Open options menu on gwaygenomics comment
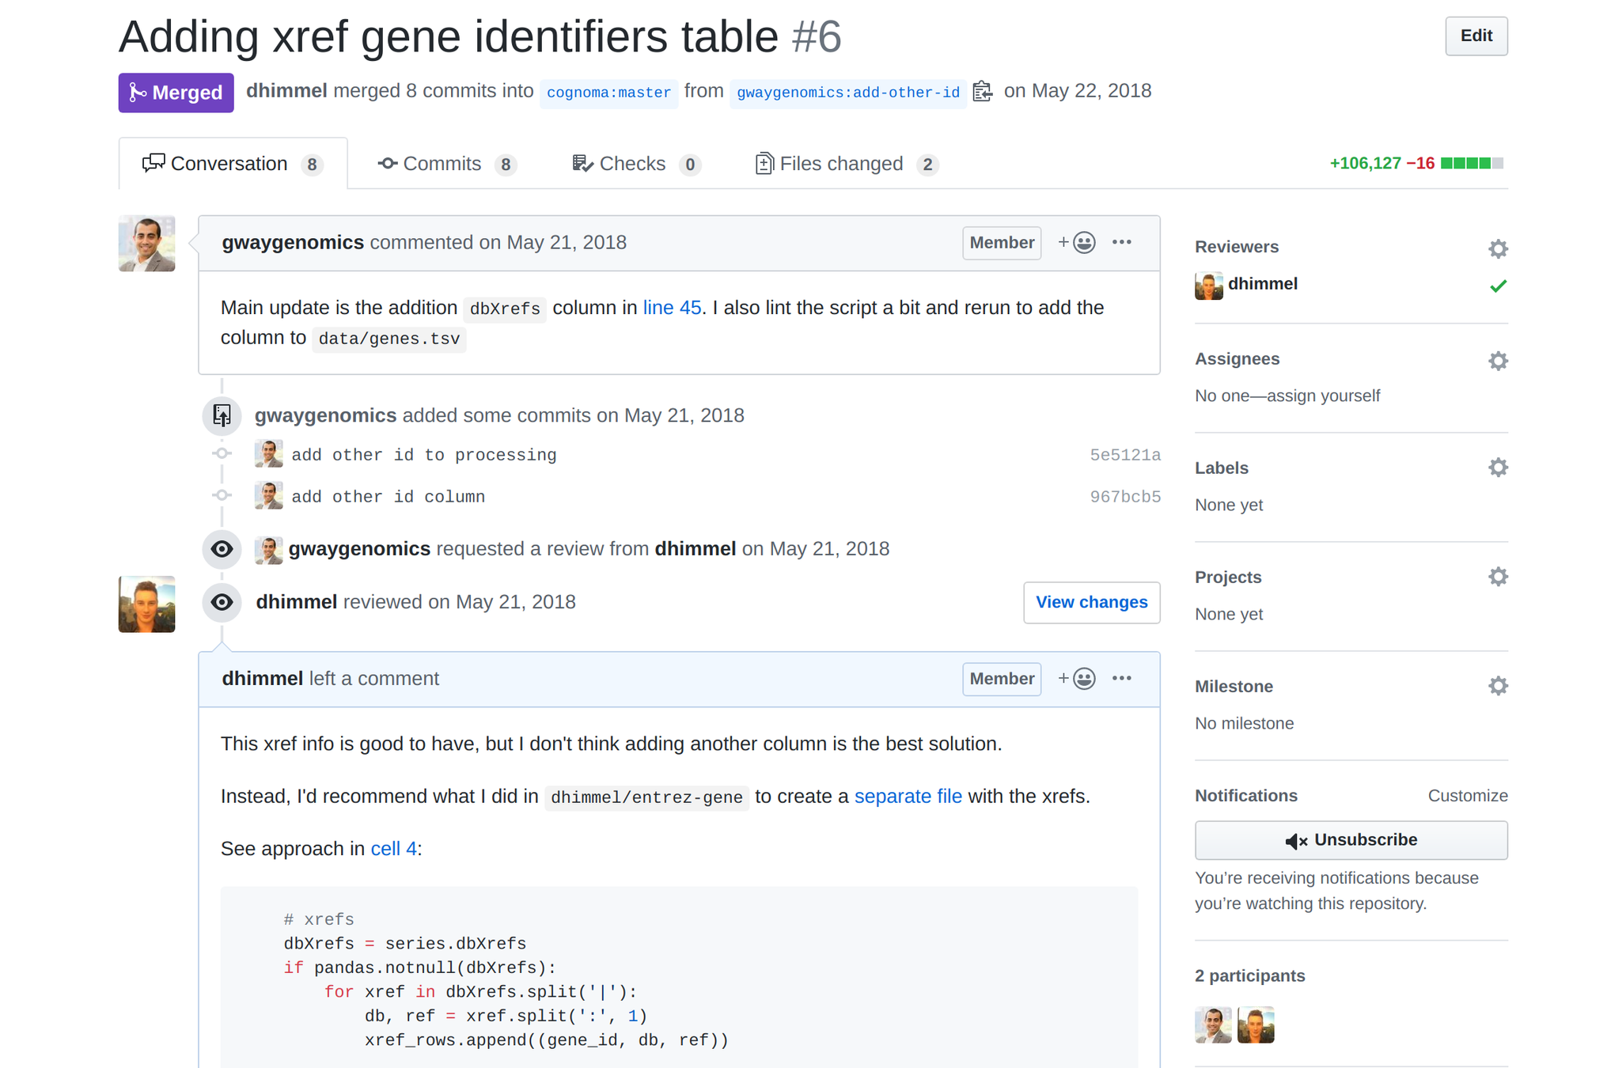 (1121, 243)
